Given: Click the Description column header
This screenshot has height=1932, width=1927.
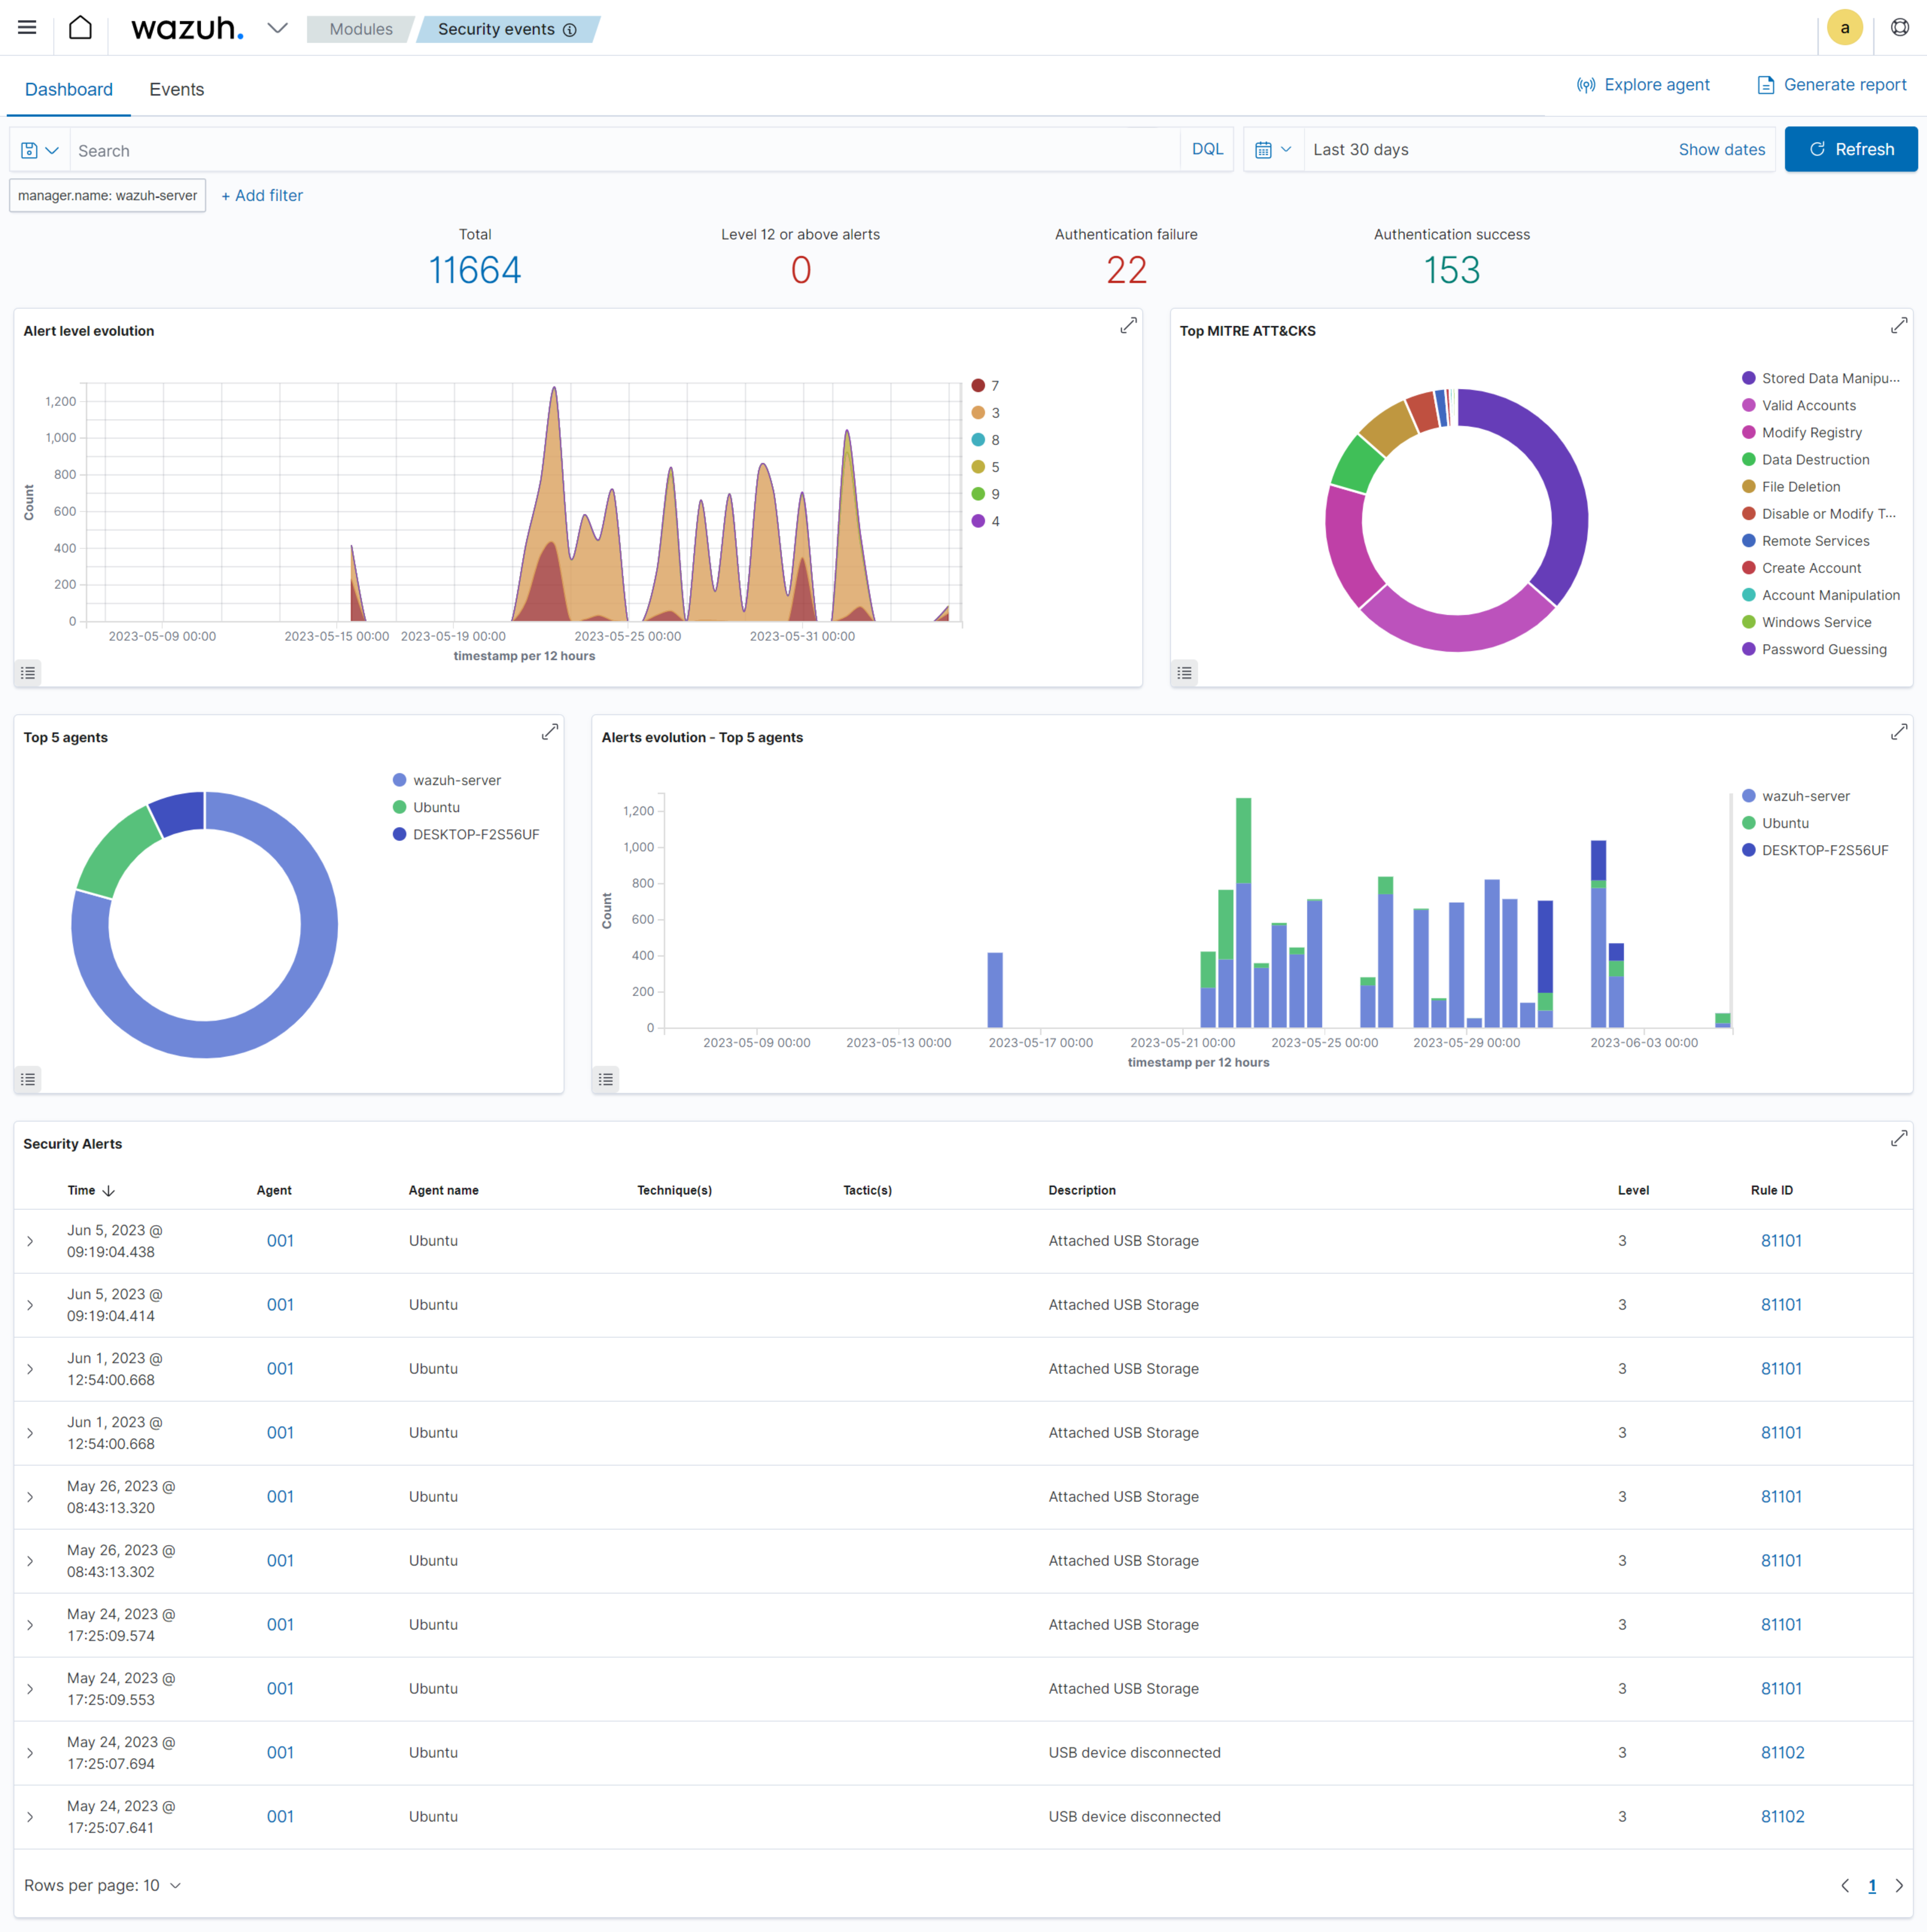Looking at the screenshot, I should pos(1082,1190).
